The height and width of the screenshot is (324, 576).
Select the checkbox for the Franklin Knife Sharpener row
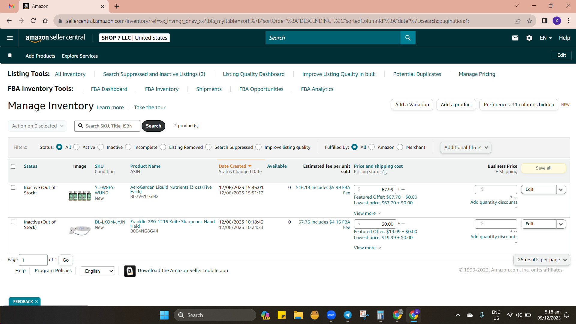pos(13,222)
